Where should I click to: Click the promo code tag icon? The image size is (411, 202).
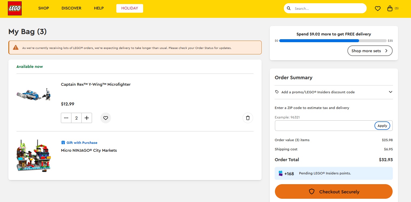[277, 92]
